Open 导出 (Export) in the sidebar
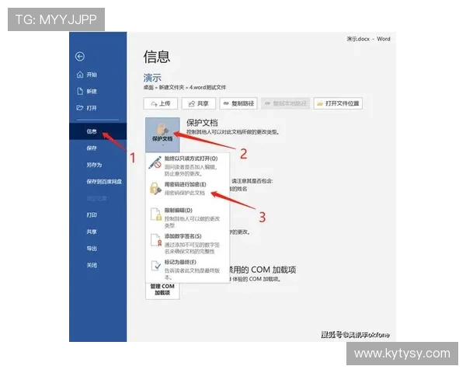This screenshot has height=373, width=466. tap(98, 249)
